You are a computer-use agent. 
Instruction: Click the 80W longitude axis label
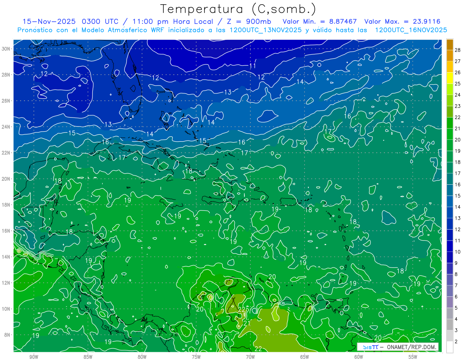142,357
